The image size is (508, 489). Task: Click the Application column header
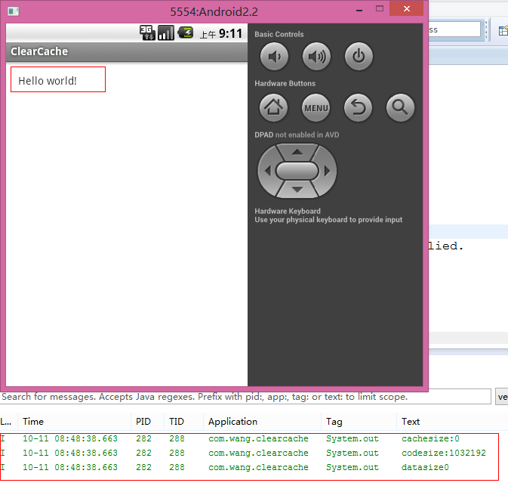262,422
